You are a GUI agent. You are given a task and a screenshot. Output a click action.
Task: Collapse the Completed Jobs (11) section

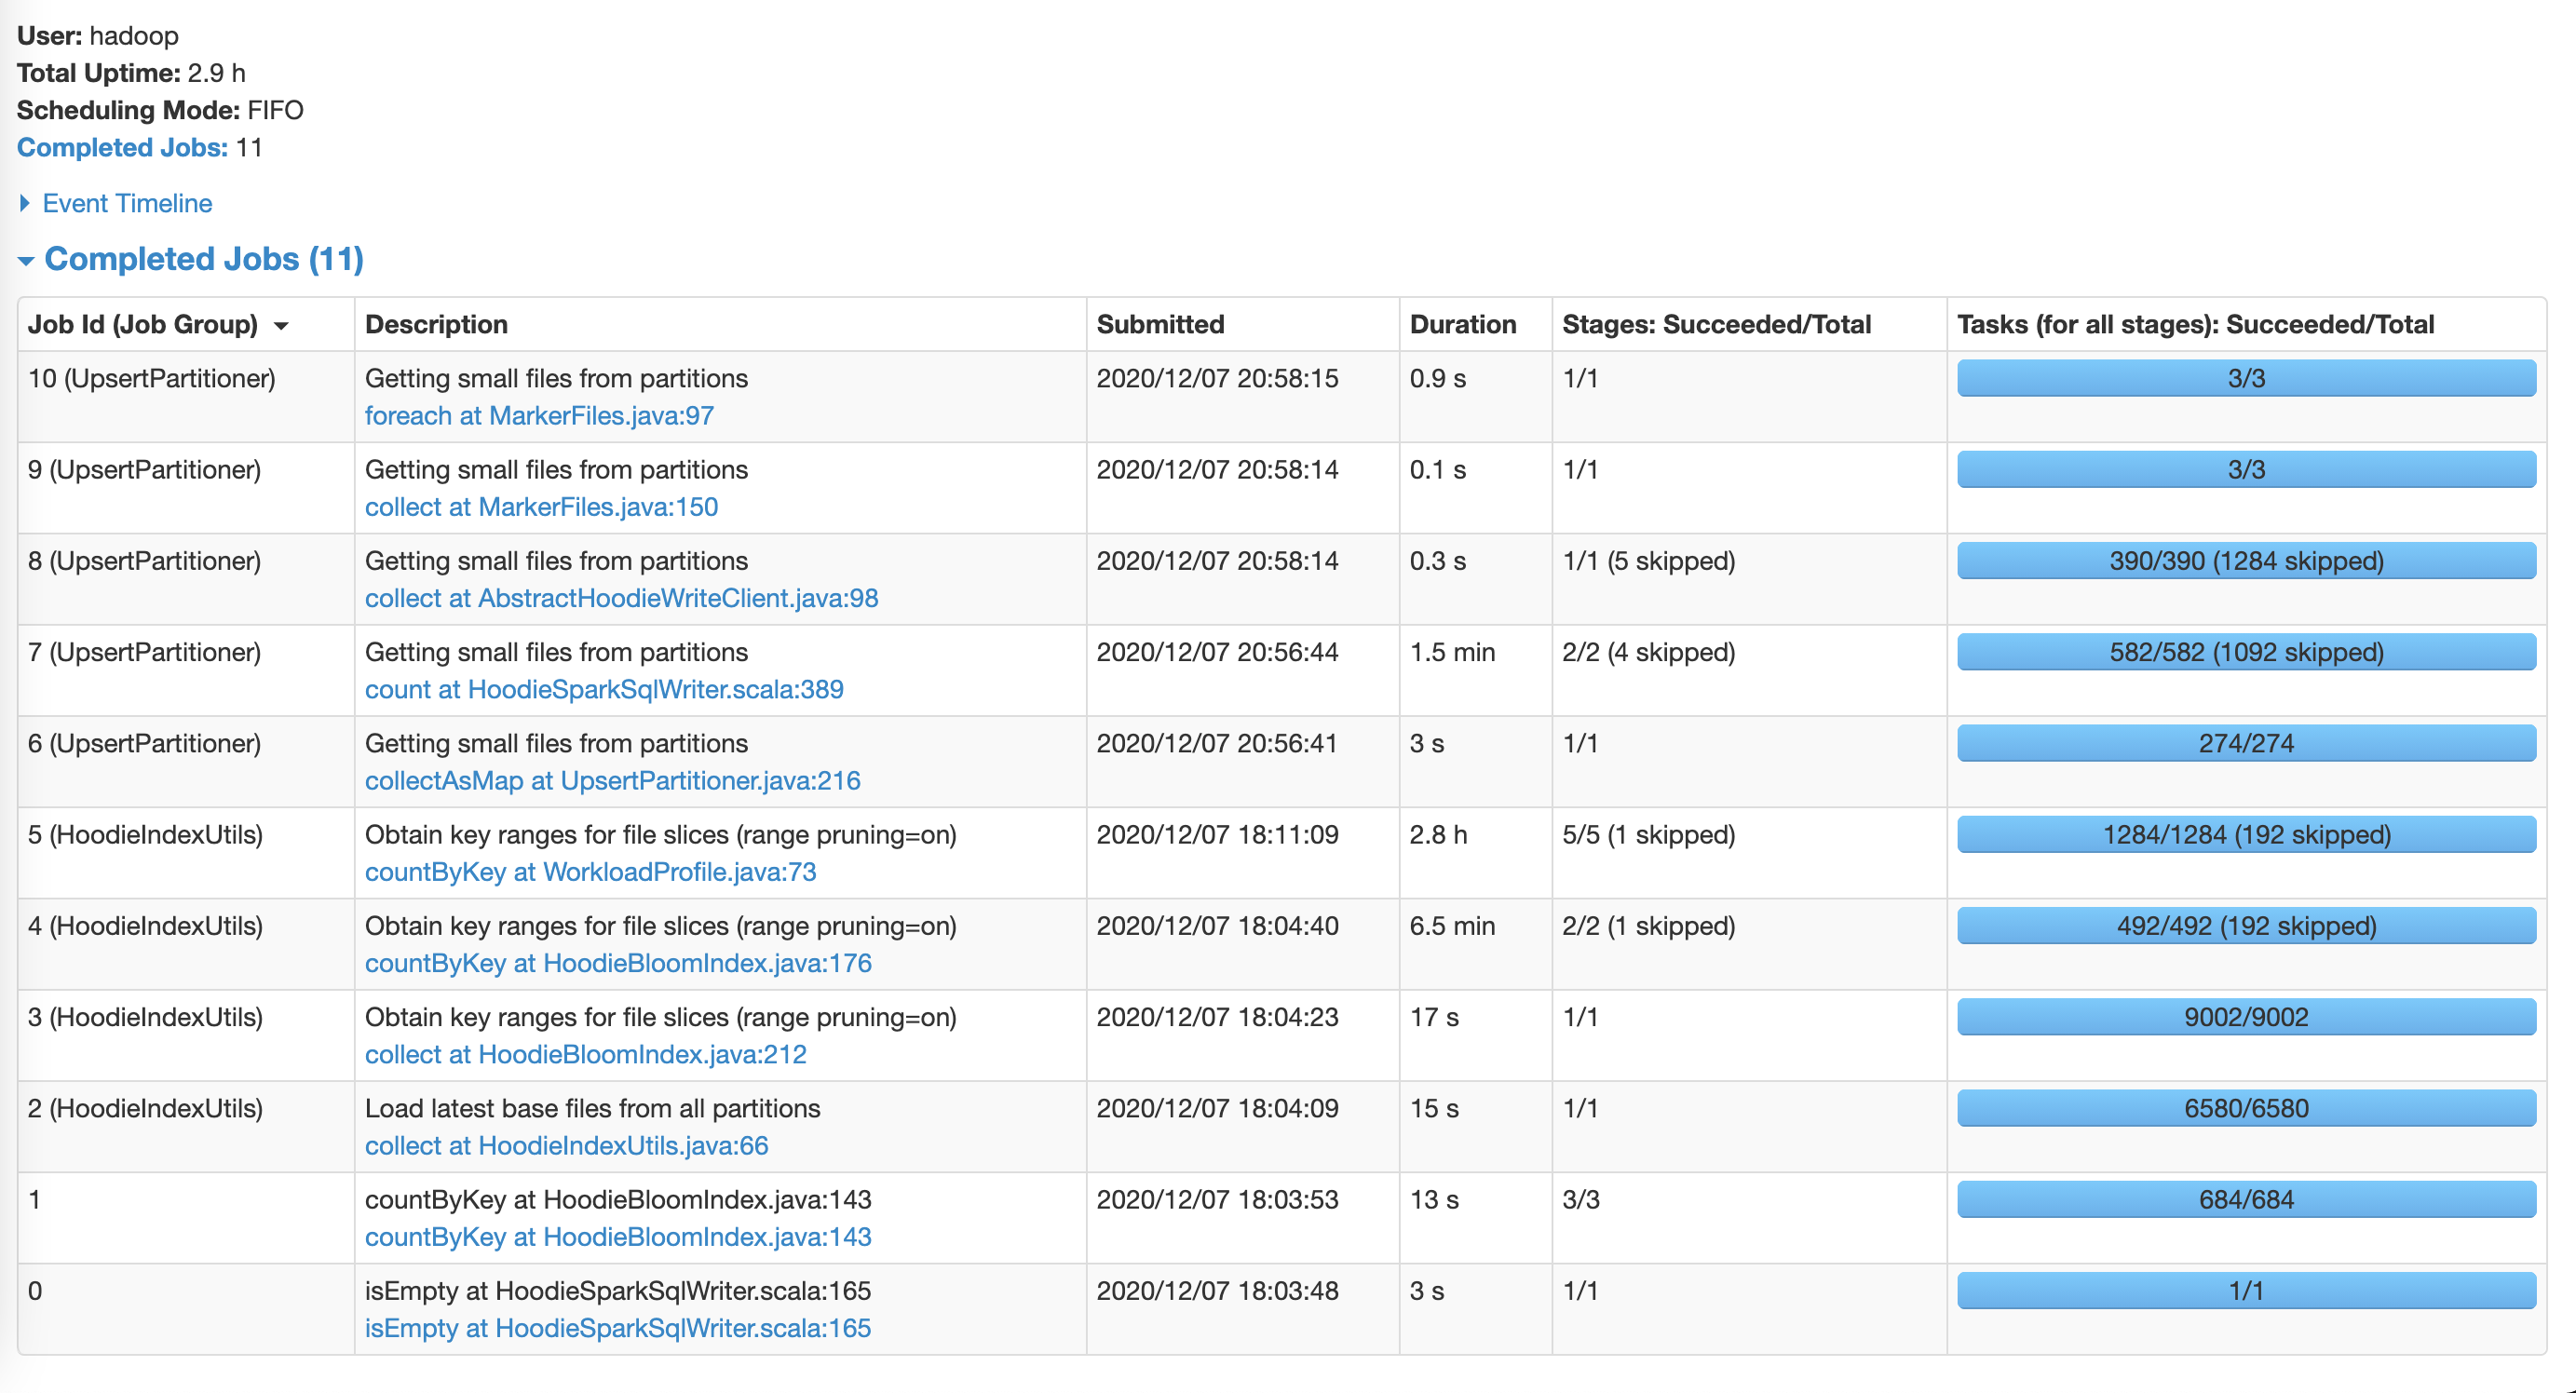pyautogui.click(x=203, y=259)
